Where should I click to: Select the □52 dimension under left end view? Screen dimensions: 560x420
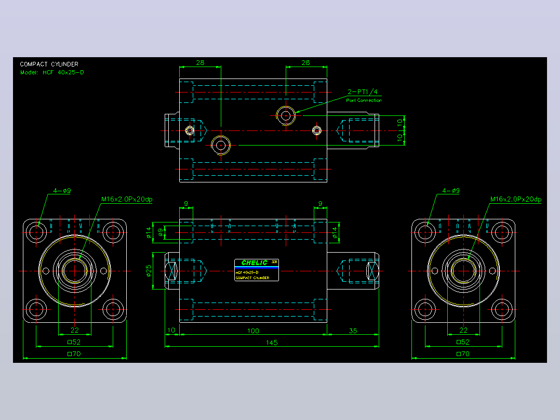click(x=74, y=342)
